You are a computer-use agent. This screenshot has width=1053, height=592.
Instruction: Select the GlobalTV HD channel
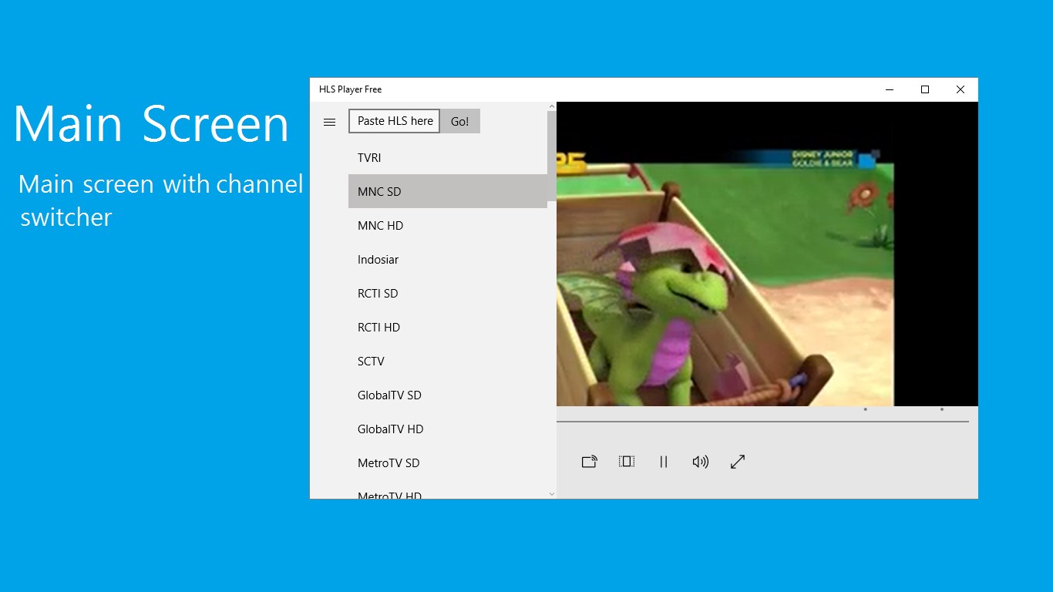[448, 429]
